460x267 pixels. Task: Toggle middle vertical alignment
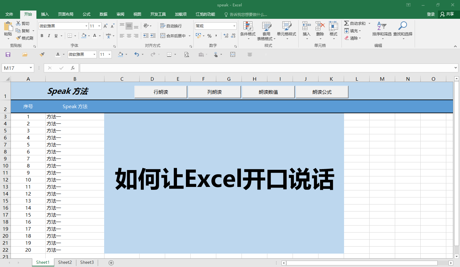click(x=129, y=26)
